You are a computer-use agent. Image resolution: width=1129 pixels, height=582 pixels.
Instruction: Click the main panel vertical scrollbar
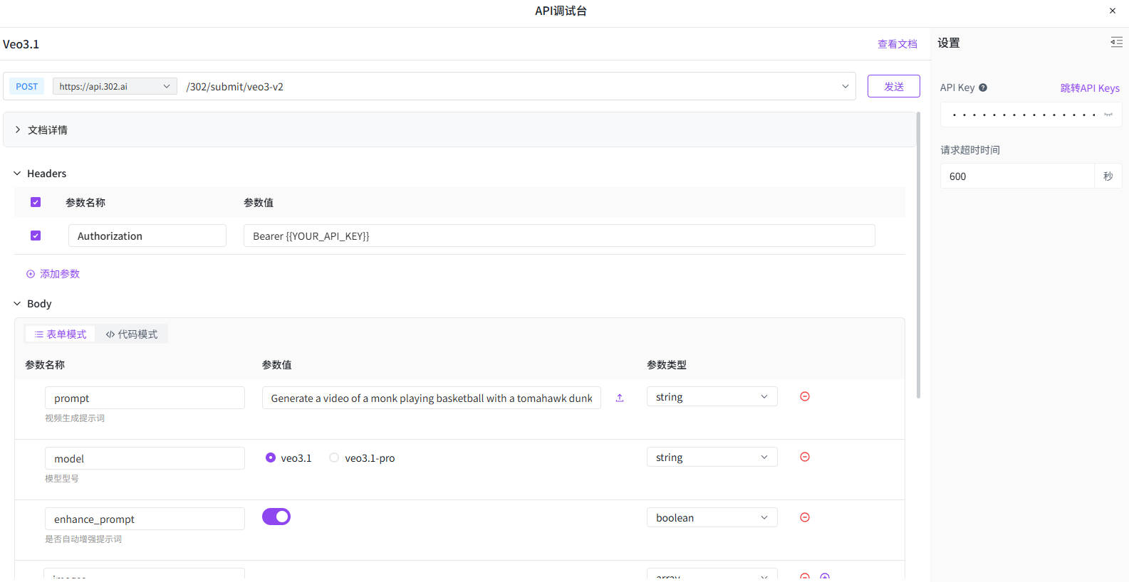click(918, 256)
